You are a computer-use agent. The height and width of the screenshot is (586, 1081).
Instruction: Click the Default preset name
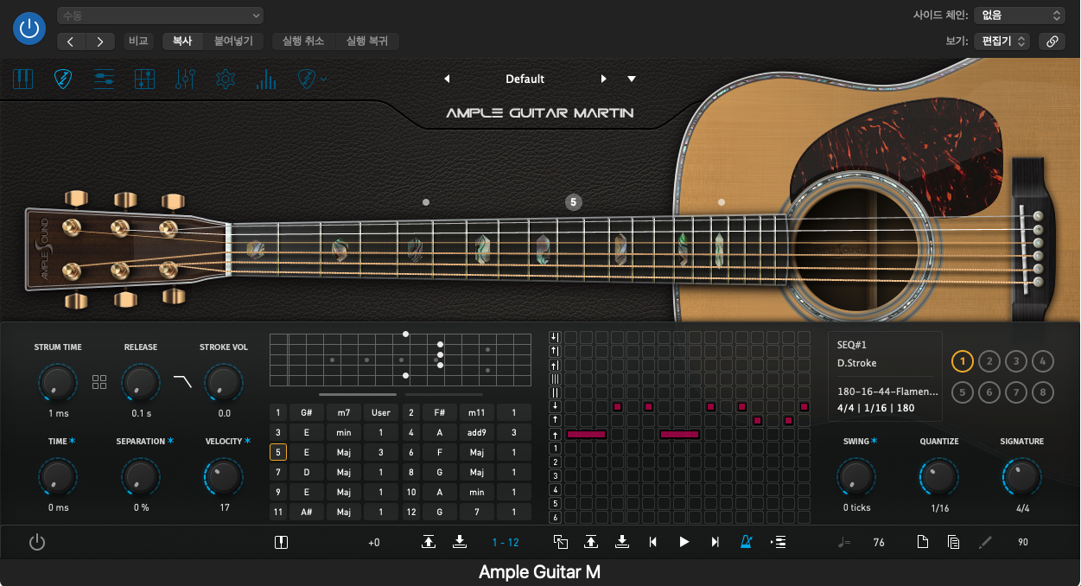pyautogui.click(x=525, y=79)
